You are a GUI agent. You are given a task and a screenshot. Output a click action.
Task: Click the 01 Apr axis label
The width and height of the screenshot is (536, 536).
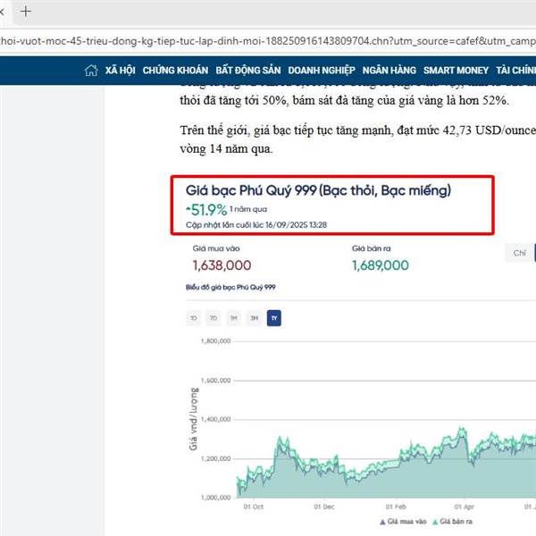click(x=465, y=507)
